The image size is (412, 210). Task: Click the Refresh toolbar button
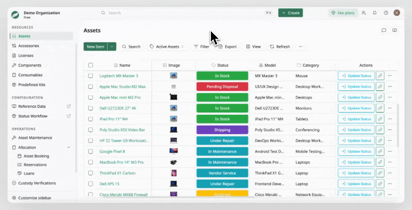tap(280, 47)
